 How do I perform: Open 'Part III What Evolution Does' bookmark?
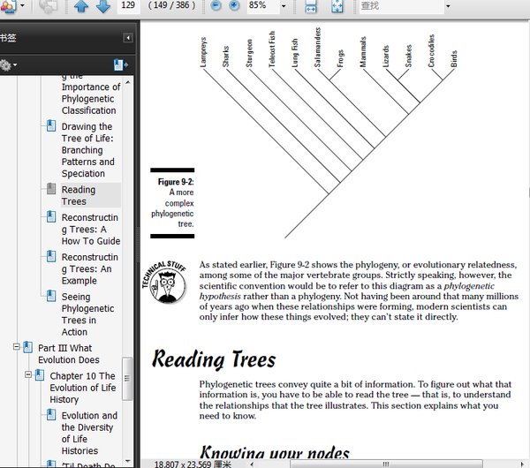tap(69, 354)
